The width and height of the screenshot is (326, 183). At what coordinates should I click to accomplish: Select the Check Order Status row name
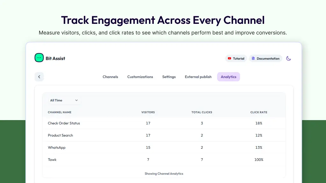pos(64,123)
